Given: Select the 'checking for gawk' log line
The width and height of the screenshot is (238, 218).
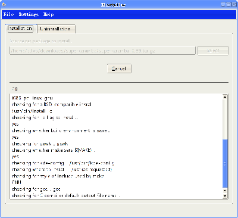Looking at the screenshot, I should pos(40,144).
